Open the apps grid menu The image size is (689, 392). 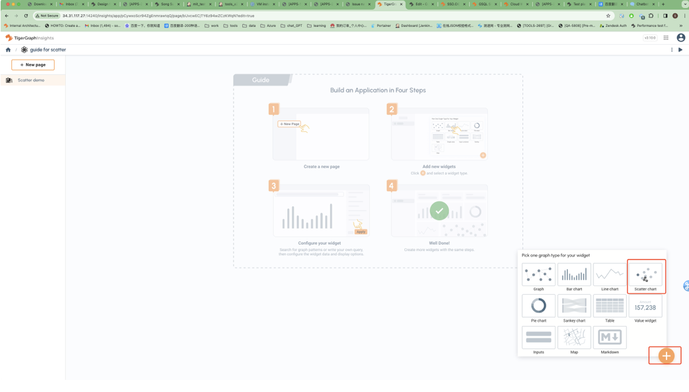pyautogui.click(x=666, y=38)
